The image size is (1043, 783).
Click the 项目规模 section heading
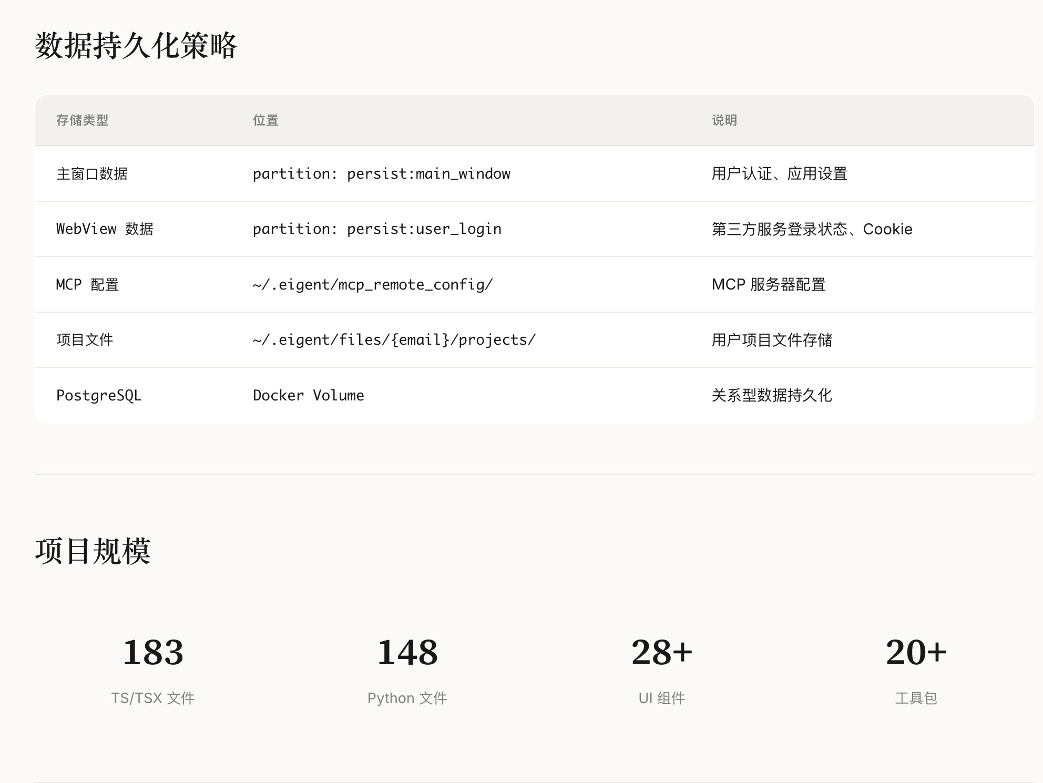click(x=93, y=551)
